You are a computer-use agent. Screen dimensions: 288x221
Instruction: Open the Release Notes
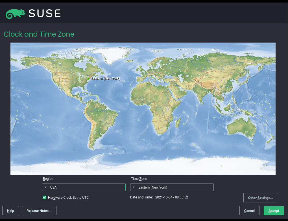click(x=39, y=211)
